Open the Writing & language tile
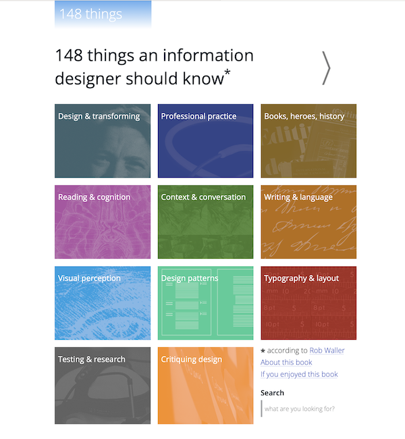The width and height of the screenshot is (405, 439). tap(308, 222)
